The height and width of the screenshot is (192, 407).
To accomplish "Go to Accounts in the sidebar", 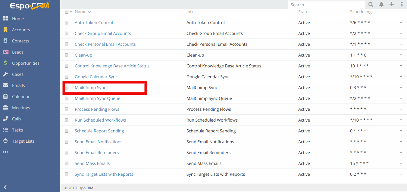I will click(x=21, y=30).
